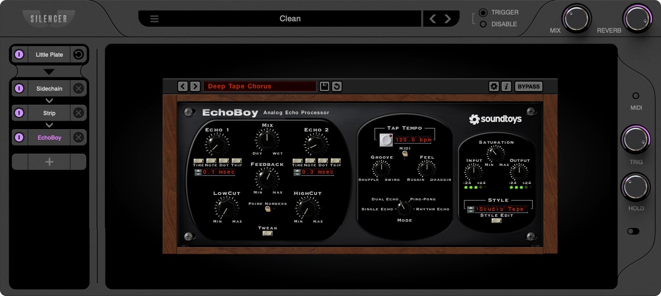
Task: Click EchoBoy's previous preset arrow
Action: pyautogui.click(x=182, y=86)
